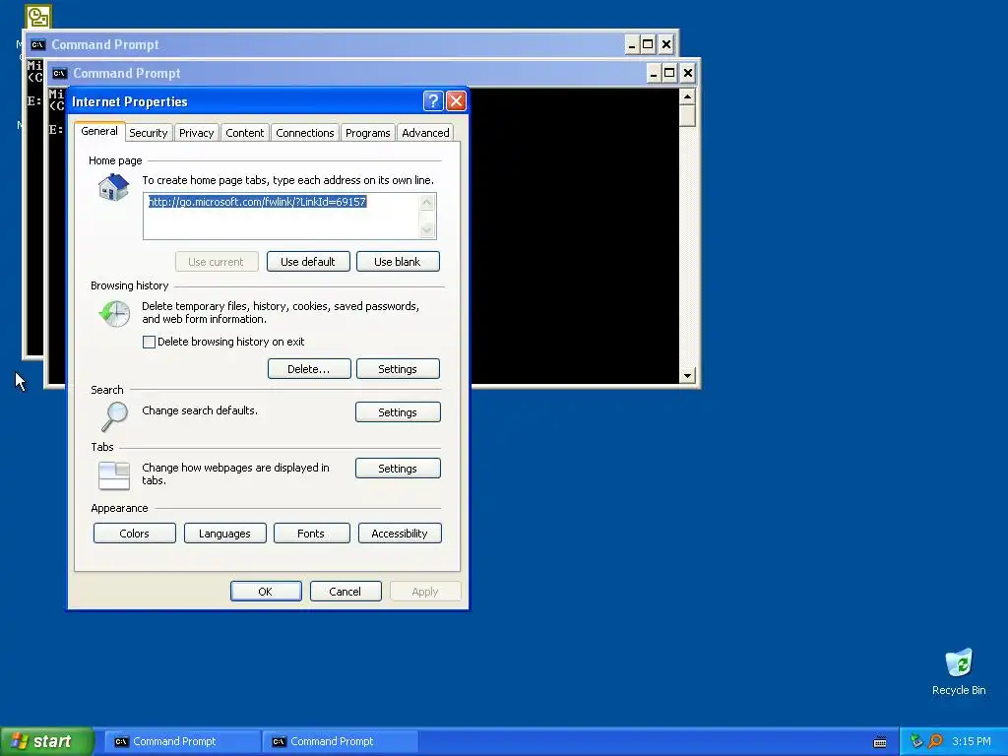The image size is (1008, 756).
Task: Open the Accessibility options
Action: click(x=400, y=534)
